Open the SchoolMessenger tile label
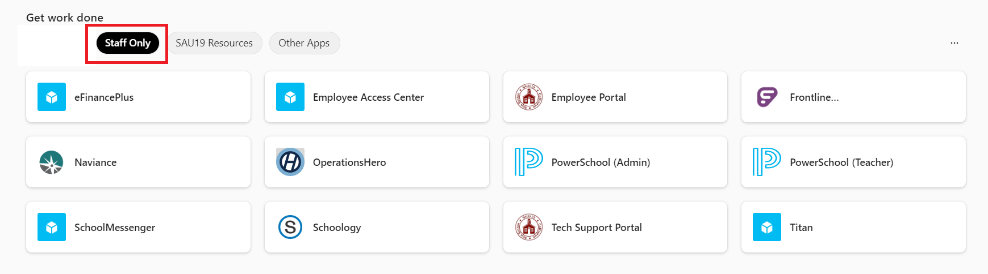Screen dimensions: 988x274 click(x=115, y=227)
